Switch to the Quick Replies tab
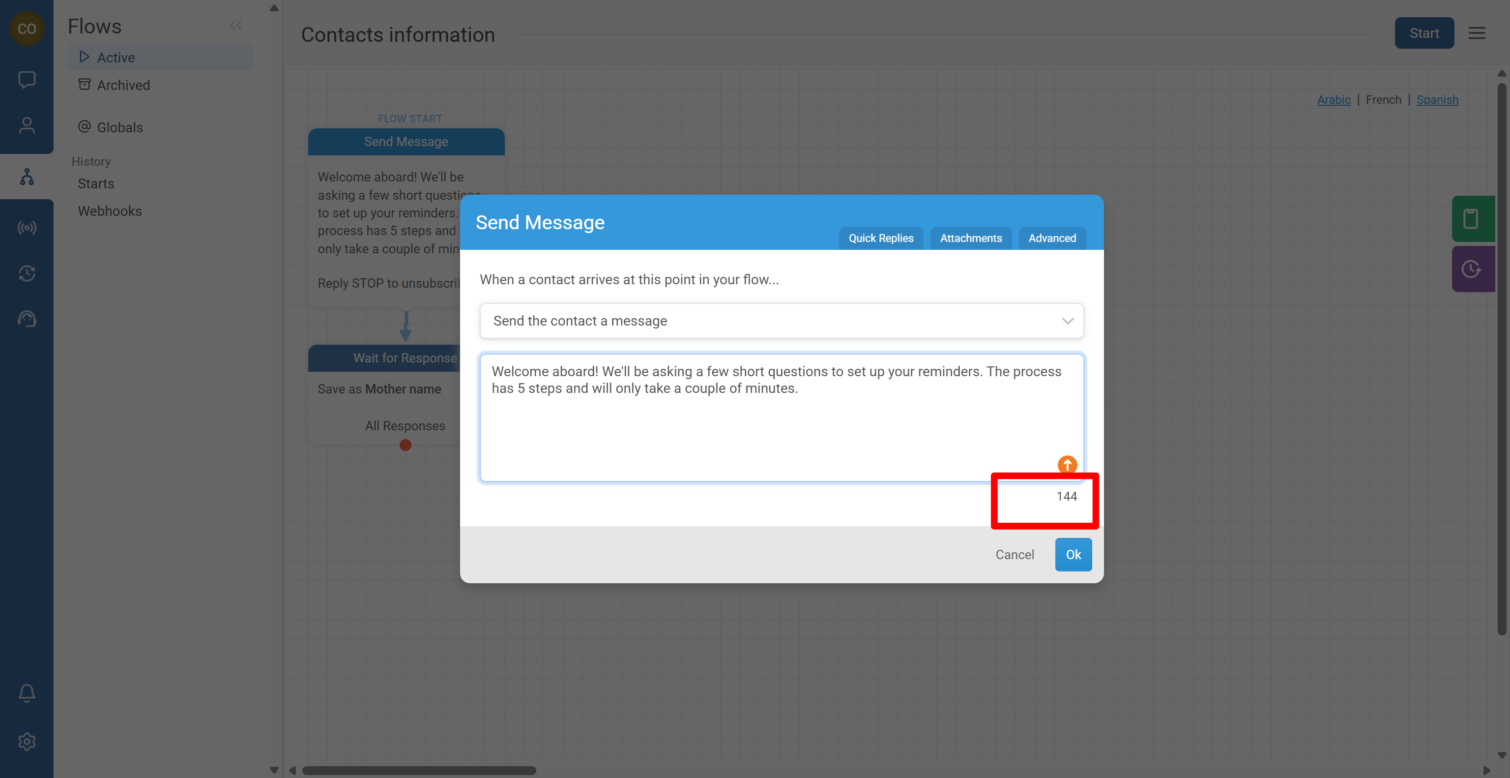The image size is (1510, 778). pos(880,238)
